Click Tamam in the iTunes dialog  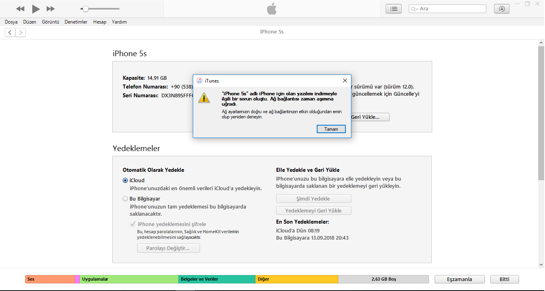pyautogui.click(x=331, y=129)
